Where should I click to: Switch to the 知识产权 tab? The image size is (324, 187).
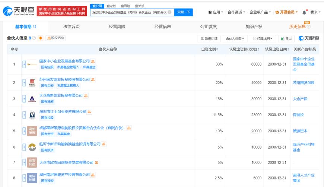pyautogui.click(x=254, y=27)
